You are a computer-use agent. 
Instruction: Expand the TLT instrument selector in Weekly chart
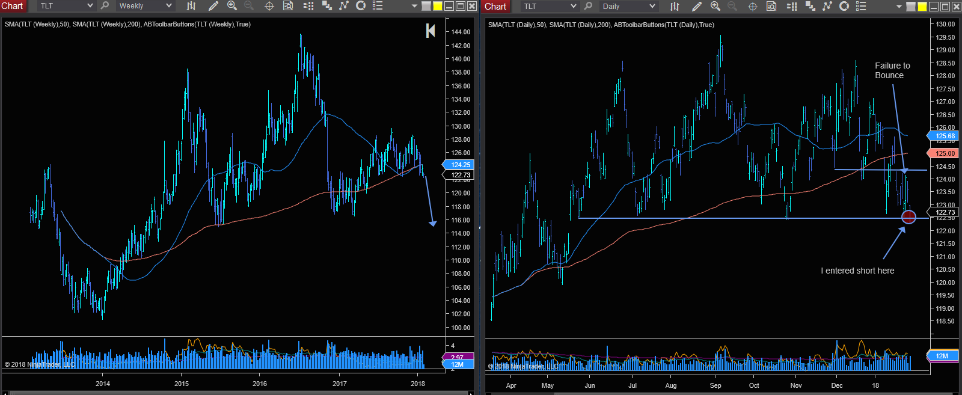point(67,6)
